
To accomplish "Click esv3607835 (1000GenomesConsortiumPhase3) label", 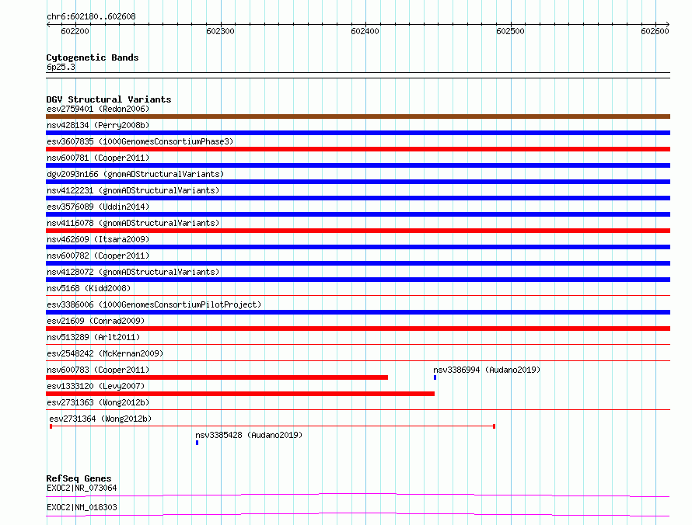I will 140,141.
